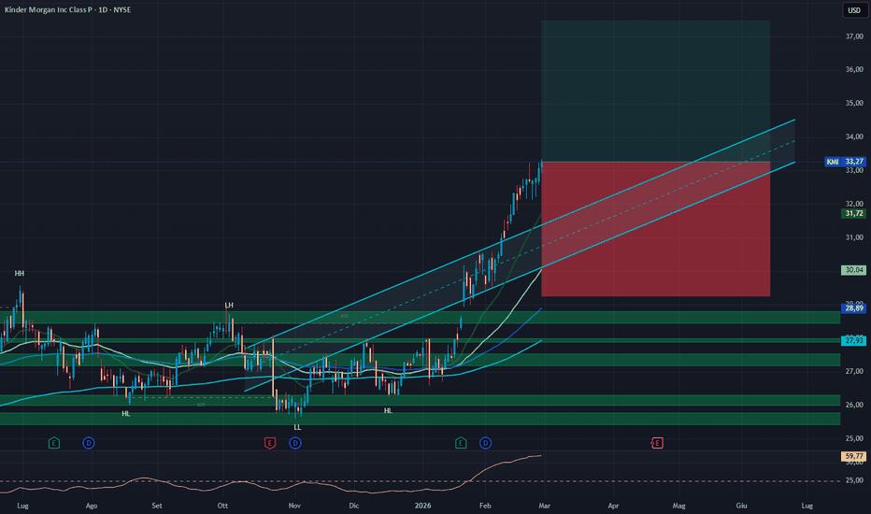The width and height of the screenshot is (871, 514).
Task: Click the Nov label on the time axis
Action: coord(294,506)
